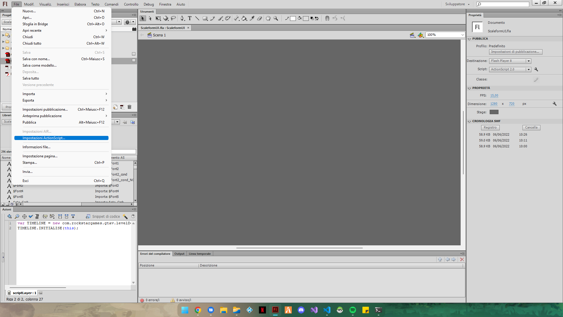Open the ActionScript settings wrench icon
The width and height of the screenshot is (563, 317).
click(x=536, y=70)
